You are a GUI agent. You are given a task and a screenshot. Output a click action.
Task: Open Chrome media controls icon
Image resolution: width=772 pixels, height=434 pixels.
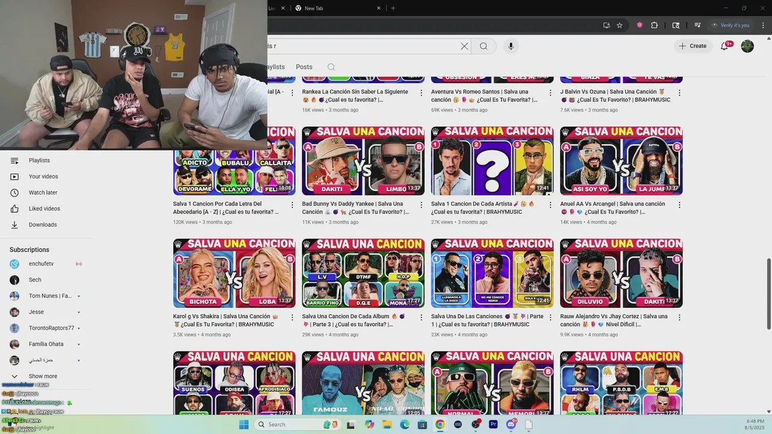697,25
